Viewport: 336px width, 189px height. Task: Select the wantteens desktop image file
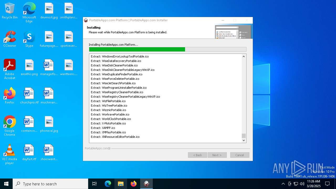(69, 68)
